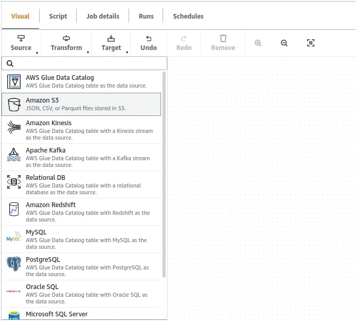Click the Amazon Redshift icon
356x322 pixels.
14,209
